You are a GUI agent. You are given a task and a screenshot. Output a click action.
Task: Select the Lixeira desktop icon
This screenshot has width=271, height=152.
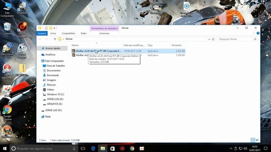point(7,28)
